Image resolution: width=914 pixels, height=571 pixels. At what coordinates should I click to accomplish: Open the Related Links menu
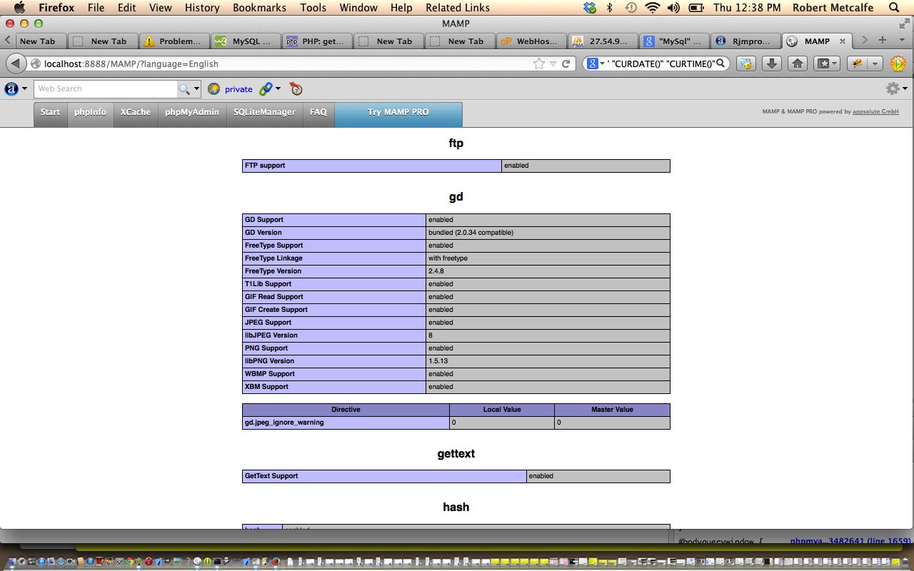point(458,8)
